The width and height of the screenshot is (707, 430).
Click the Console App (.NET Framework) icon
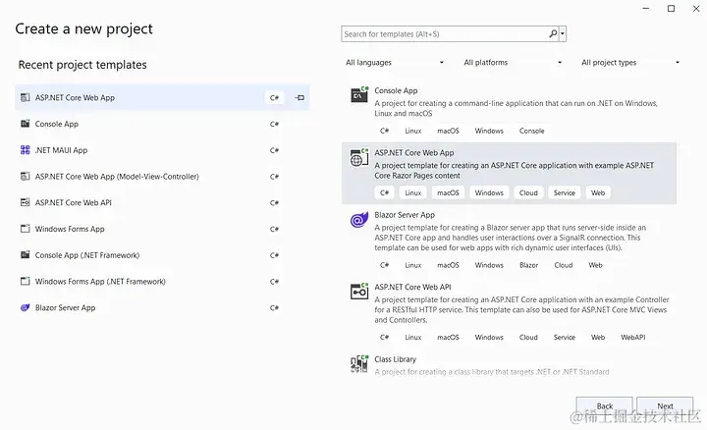pos(26,255)
